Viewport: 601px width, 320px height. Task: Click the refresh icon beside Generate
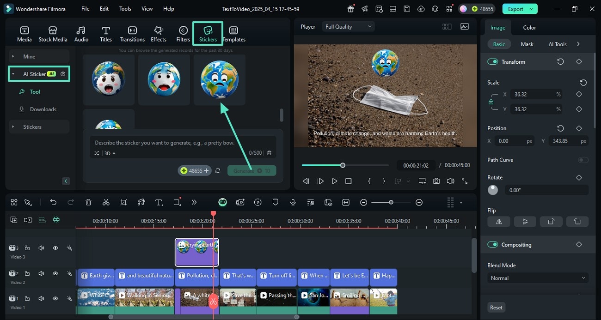[x=218, y=171]
